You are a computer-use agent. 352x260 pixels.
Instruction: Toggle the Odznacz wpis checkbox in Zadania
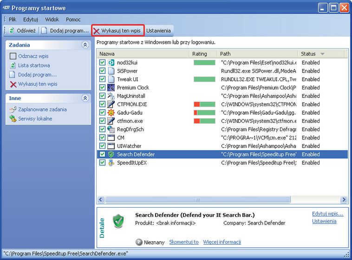(x=13, y=56)
